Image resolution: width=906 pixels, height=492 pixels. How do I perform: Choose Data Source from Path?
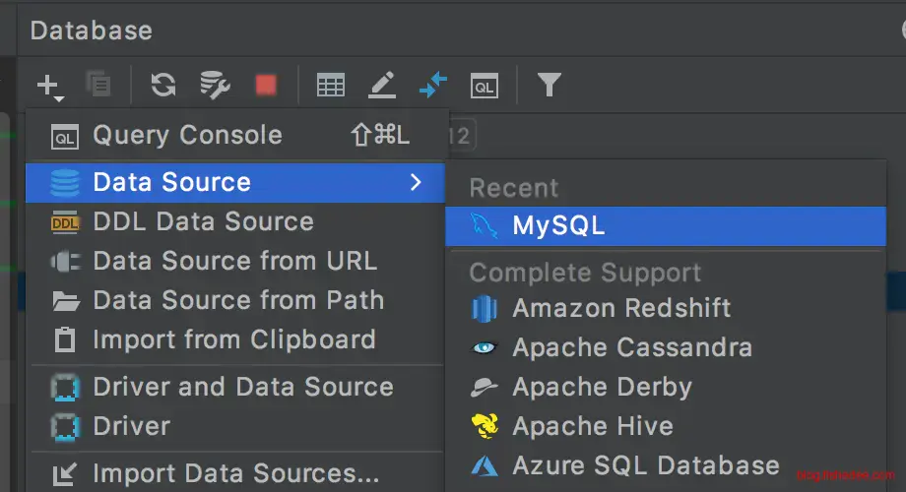tap(238, 301)
